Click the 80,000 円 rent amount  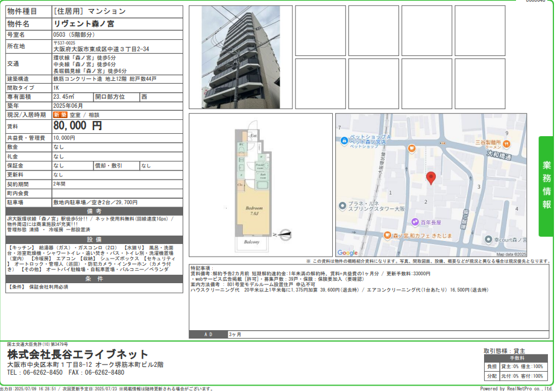(x=77, y=126)
